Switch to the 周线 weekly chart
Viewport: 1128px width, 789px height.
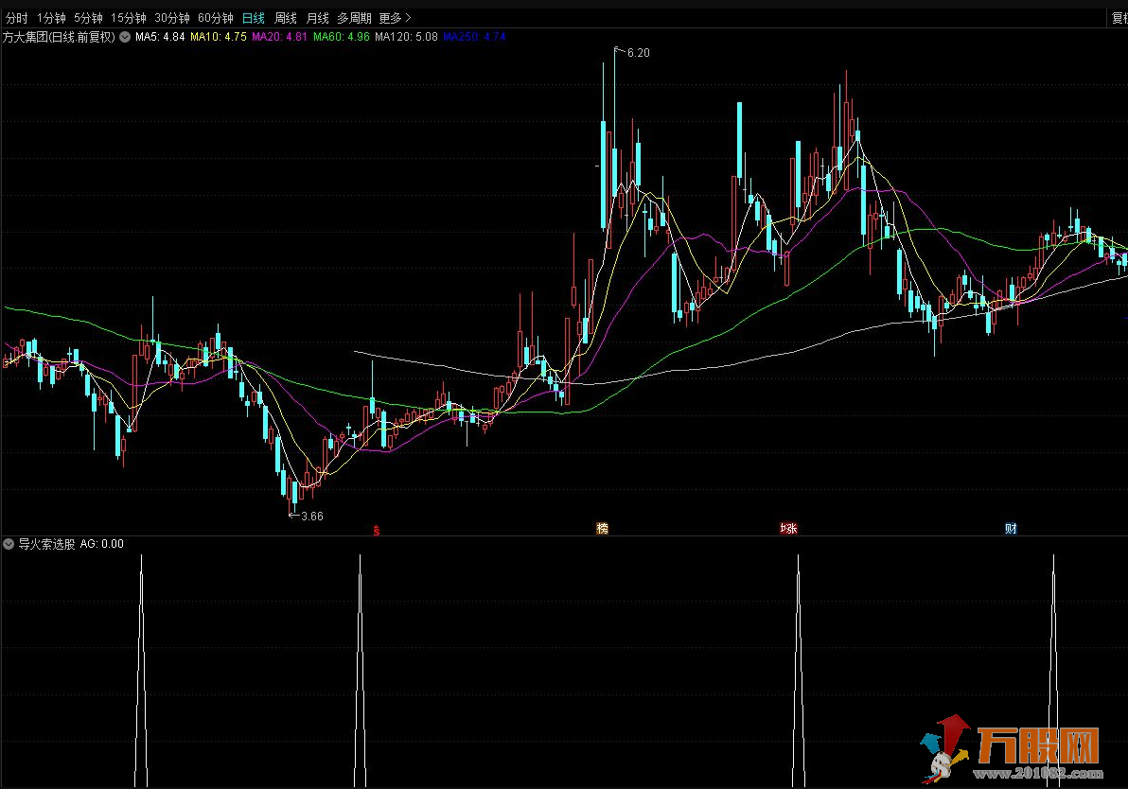click(286, 18)
